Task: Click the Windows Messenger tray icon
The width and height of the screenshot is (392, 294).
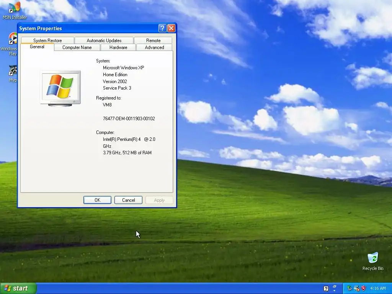Action: (357, 288)
